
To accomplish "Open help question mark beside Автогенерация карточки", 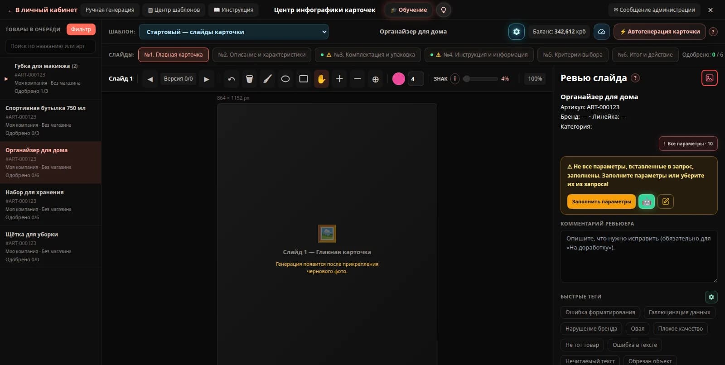I will point(713,32).
